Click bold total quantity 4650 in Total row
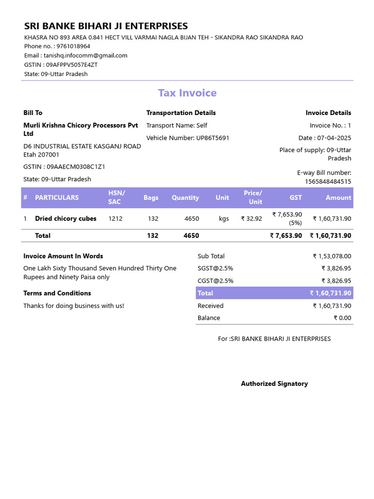This screenshot has width=374, height=499. click(191, 235)
